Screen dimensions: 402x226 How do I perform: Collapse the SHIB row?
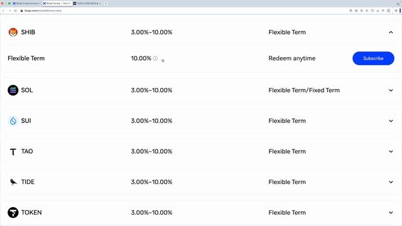pos(391,32)
